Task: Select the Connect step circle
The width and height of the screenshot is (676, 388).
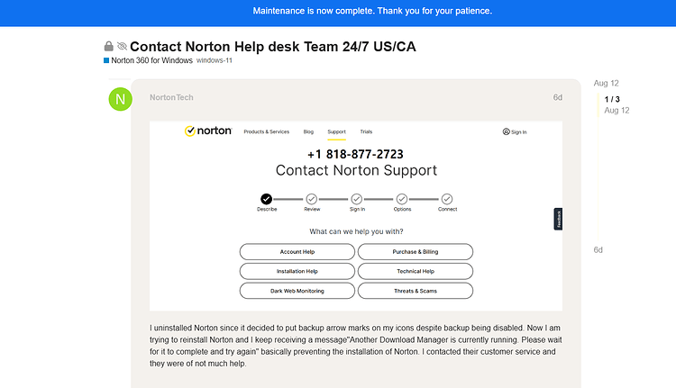Action: coord(447,199)
